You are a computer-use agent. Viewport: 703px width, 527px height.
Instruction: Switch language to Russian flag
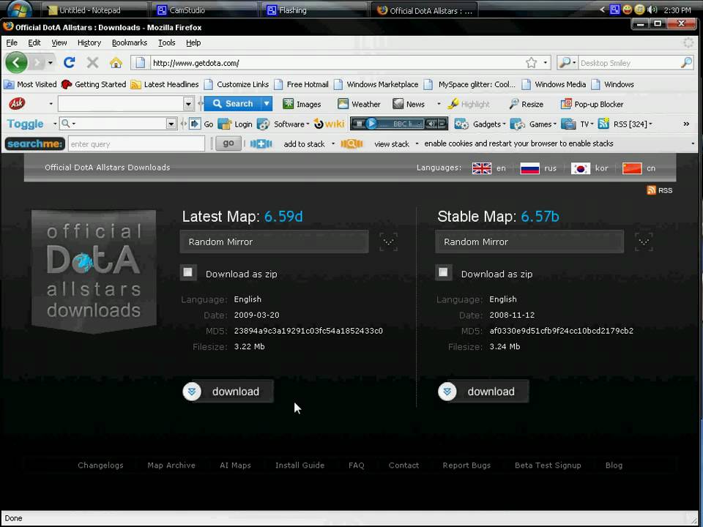point(529,168)
